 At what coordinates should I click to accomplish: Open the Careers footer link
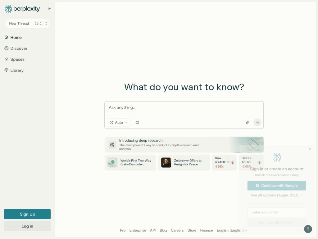[177, 231]
